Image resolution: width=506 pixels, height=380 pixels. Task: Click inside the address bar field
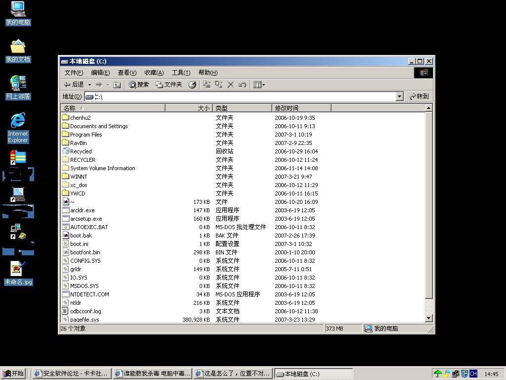pos(241,96)
